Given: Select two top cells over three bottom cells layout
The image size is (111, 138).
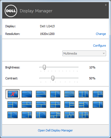Looking at the screenshot, I should [69, 115].
